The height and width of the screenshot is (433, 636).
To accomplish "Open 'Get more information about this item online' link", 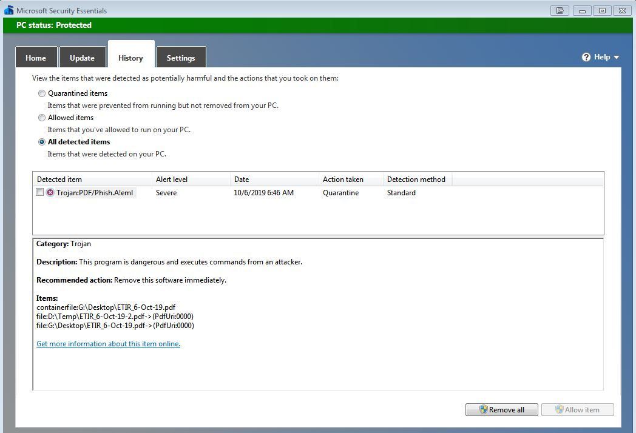I will [x=108, y=344].
